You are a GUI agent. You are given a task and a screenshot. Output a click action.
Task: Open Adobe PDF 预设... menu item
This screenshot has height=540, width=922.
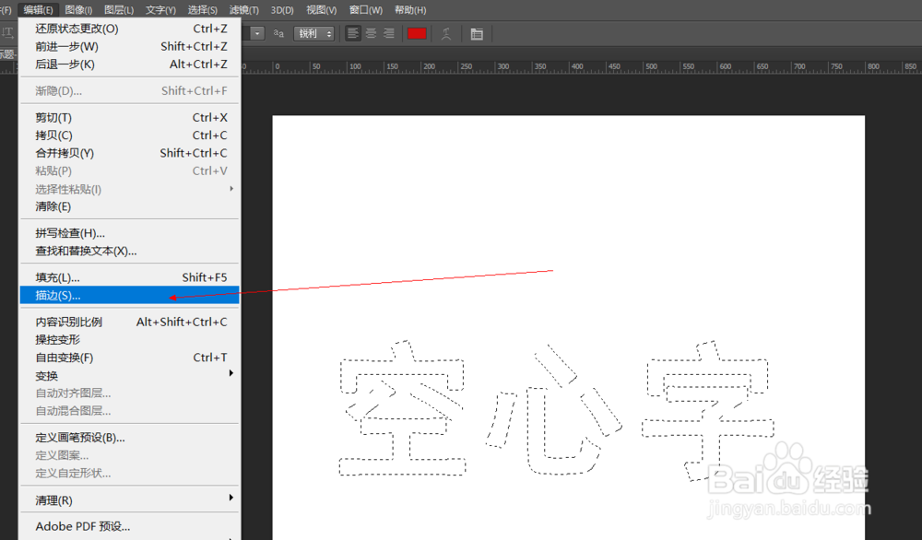point(129,526)
